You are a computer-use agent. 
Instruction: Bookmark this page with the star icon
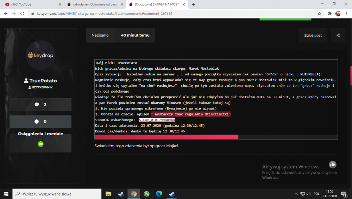pos(319,13)
